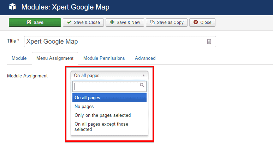This screenshot has width=273, height=158.
Task: Click the 'Modules: Xpert Google Map' heading
Action: [x=65, y=7]
